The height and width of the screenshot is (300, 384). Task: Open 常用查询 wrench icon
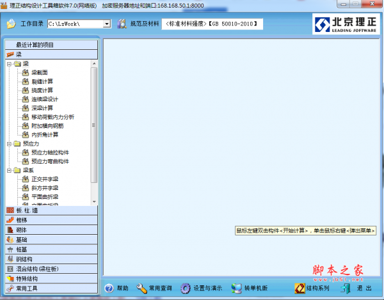[142, 288]
